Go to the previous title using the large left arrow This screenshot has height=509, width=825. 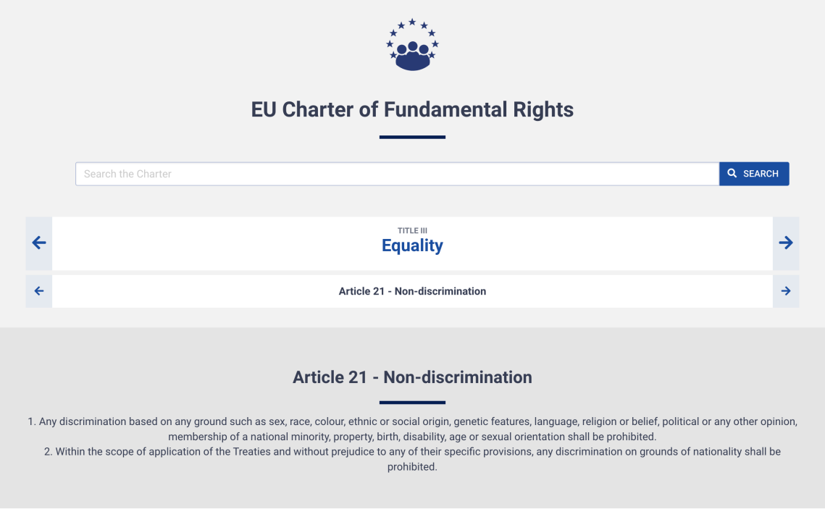[x=39, y=243]
